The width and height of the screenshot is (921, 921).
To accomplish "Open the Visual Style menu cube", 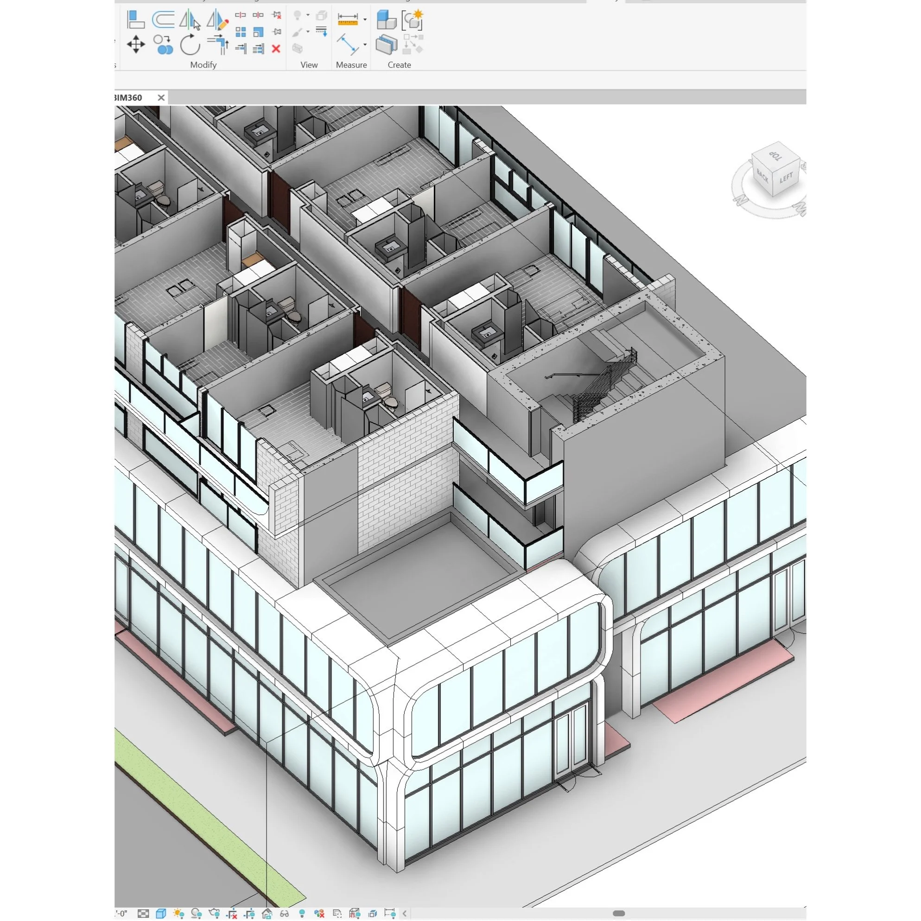I will (x=161, y=914).
